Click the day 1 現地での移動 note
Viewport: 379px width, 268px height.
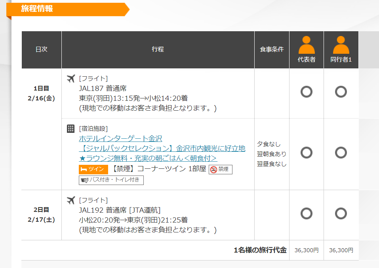[148, 108]
